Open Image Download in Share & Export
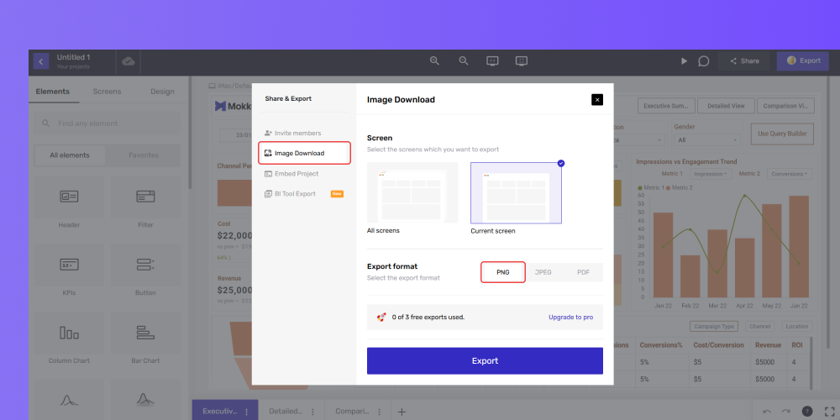The width and height of the screenshot is (840, 420). click(304, 153)
